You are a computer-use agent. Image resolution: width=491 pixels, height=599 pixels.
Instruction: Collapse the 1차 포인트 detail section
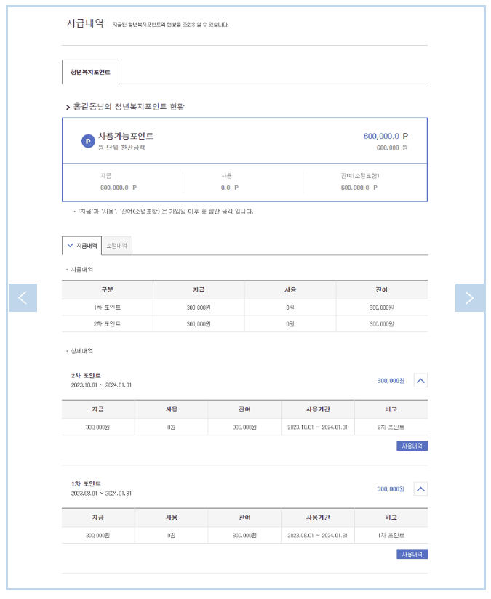420,489
